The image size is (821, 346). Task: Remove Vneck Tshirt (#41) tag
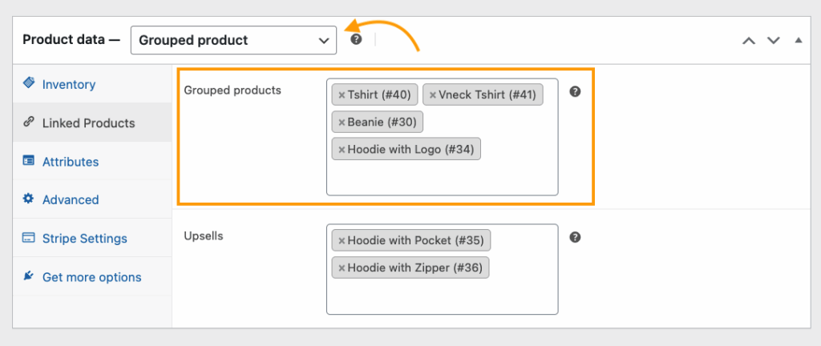[x=432, y=95]
